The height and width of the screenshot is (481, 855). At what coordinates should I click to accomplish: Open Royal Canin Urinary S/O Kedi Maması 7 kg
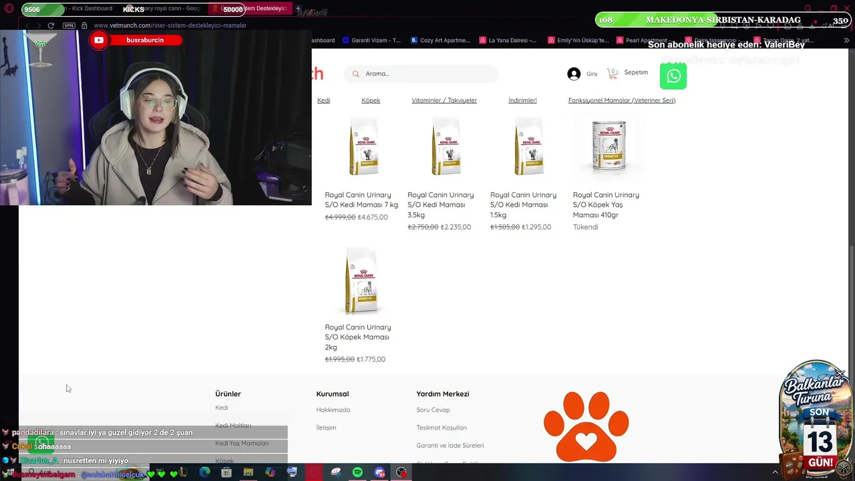pos(361,200)
